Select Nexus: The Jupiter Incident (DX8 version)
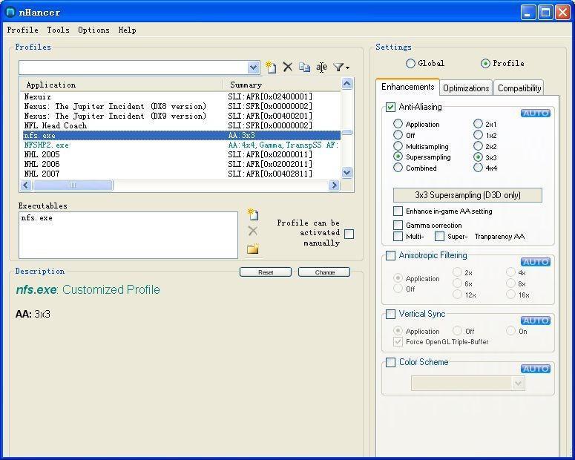The width and height of the screenshot is (575, 460). (182, 106)
